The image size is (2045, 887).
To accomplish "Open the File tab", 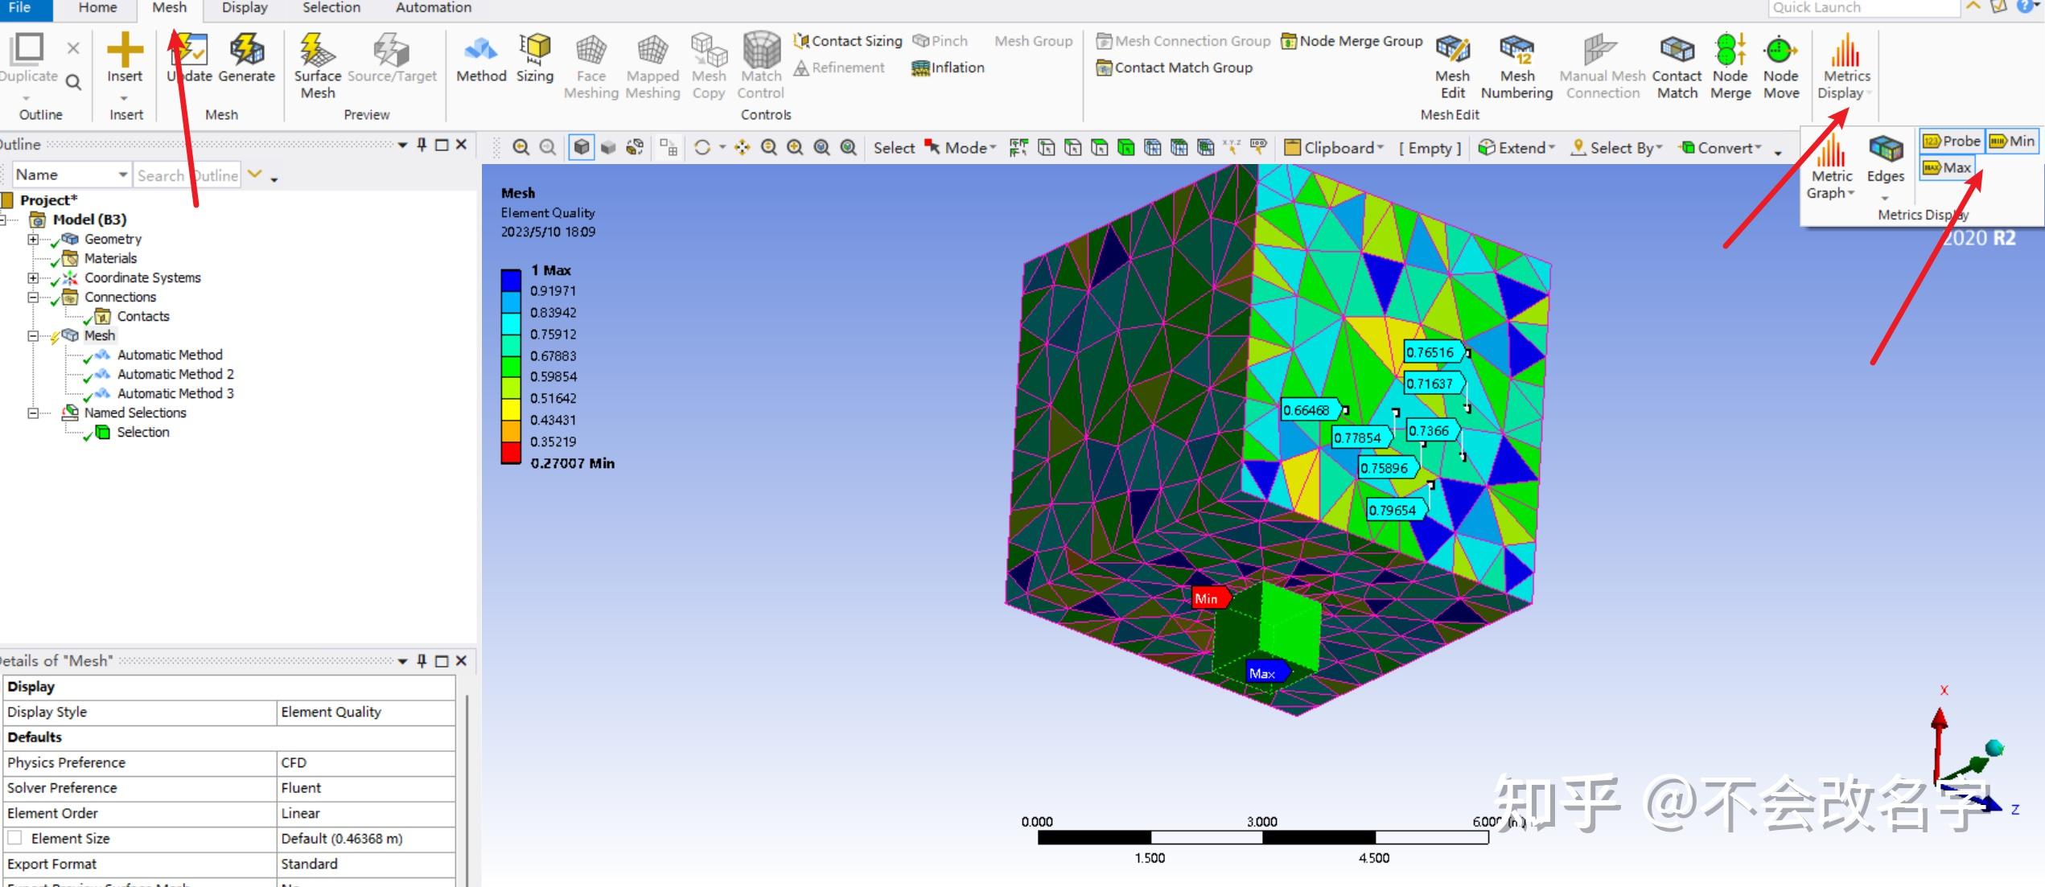I will 21,8.
